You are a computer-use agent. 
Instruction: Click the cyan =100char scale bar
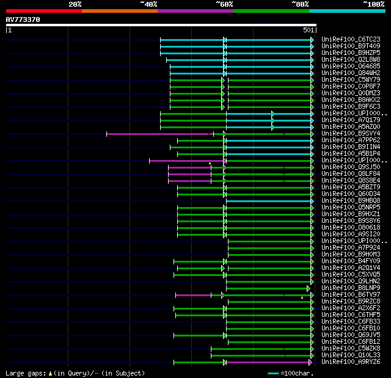point(273,374)
